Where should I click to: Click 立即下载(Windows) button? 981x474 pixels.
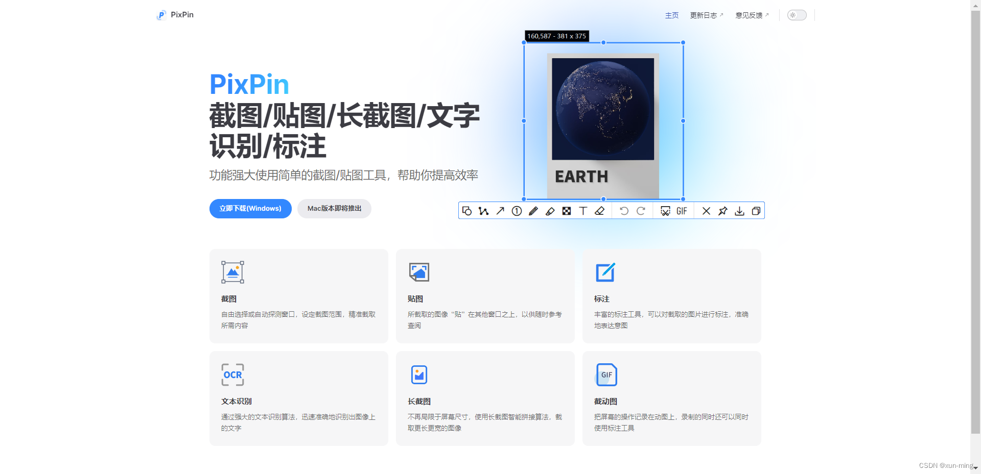coord(250,208)
